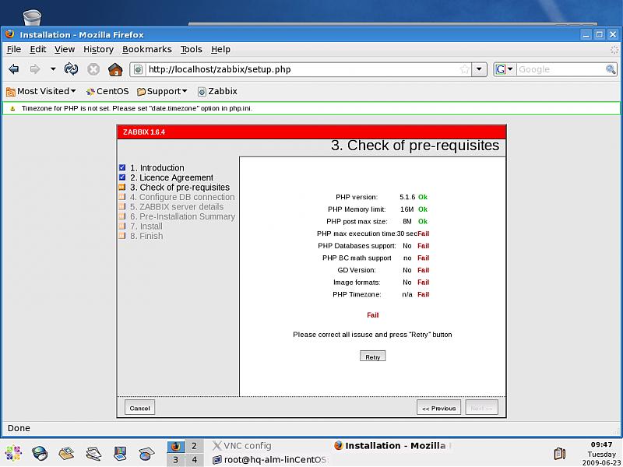Click the checked box beside Introduction
The image size is (623, 467).
(x=122, y=167)
